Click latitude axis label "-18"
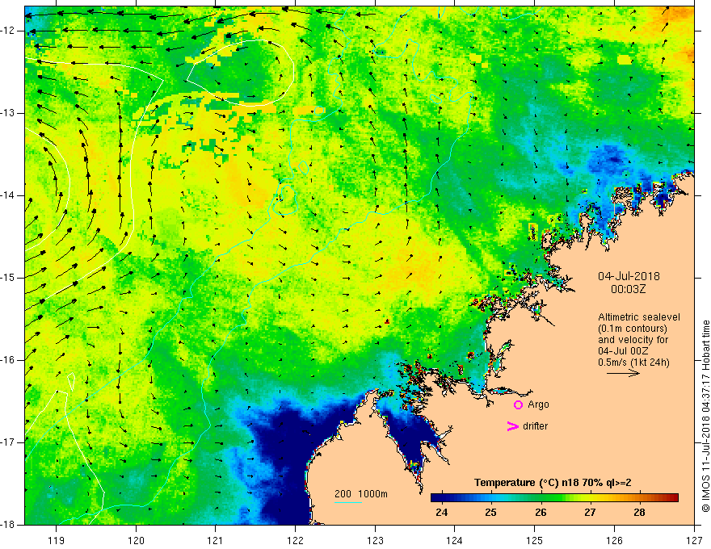The width and height of the screenshot is (711, 549). tap(9, 525)
